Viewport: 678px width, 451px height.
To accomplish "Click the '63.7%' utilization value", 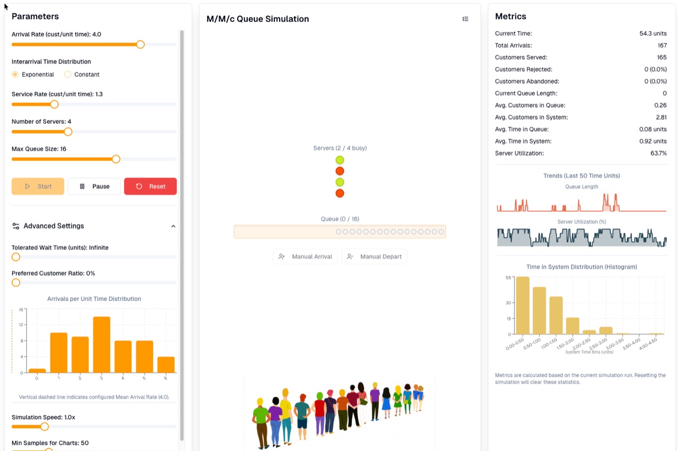I will (x=658, y=154).
